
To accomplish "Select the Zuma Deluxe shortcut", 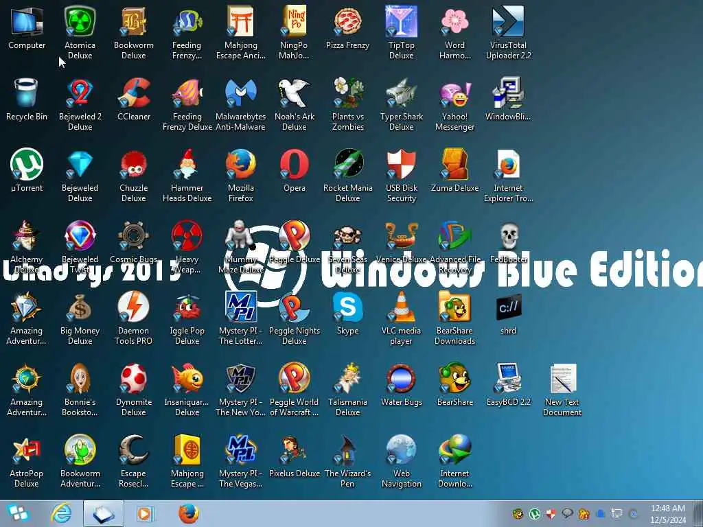I will pos(454,170).
